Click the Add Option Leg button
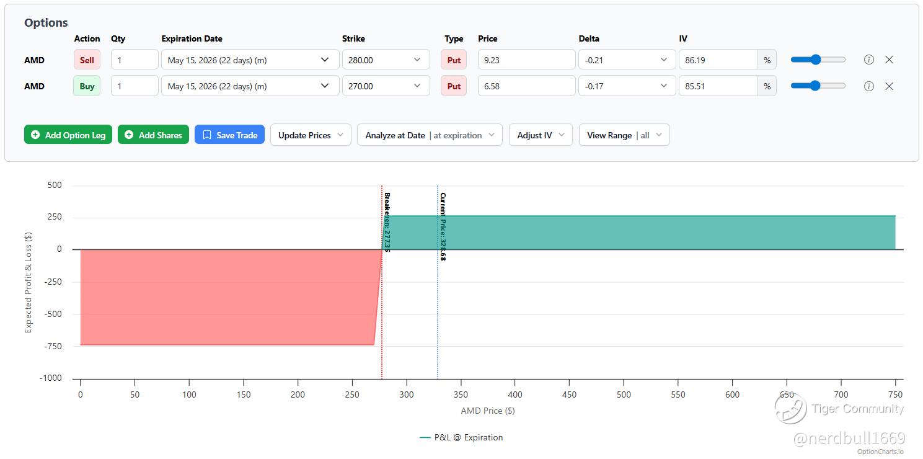923x459 pixels. point(68,135)
